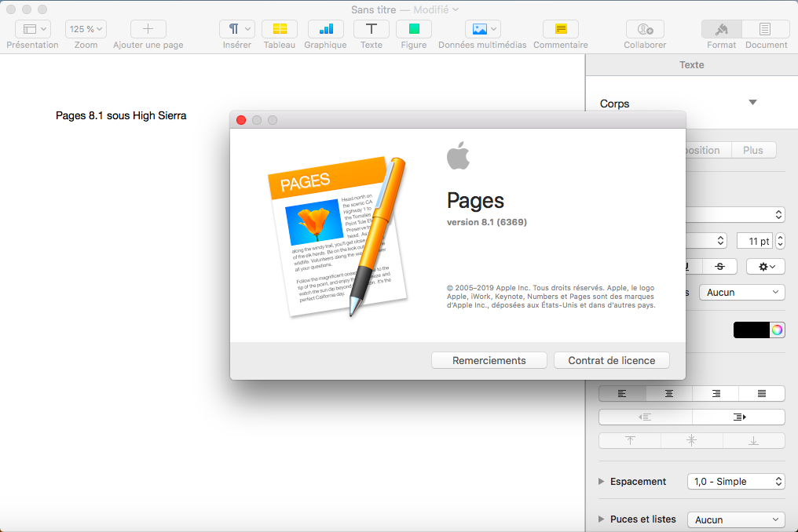The image size is (798, 532).
Task: Open the document title dropdown chevron
Action: (x=456, y=9)
